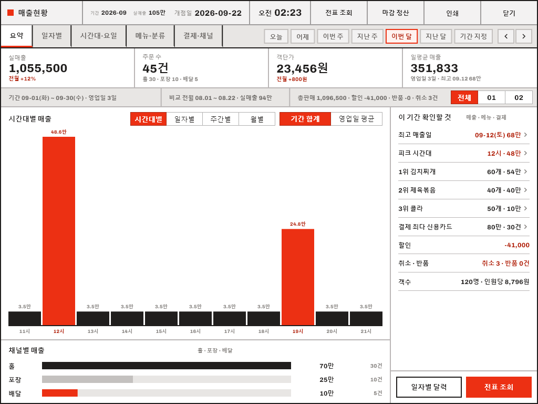This screenshot has height=404, width=538.
Task: Select register 01 filter
Action: (x=491, y=97)
